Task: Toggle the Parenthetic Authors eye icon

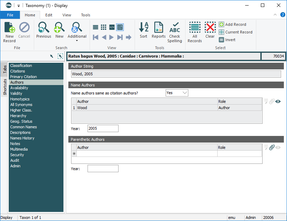Action: click(278, 147)
